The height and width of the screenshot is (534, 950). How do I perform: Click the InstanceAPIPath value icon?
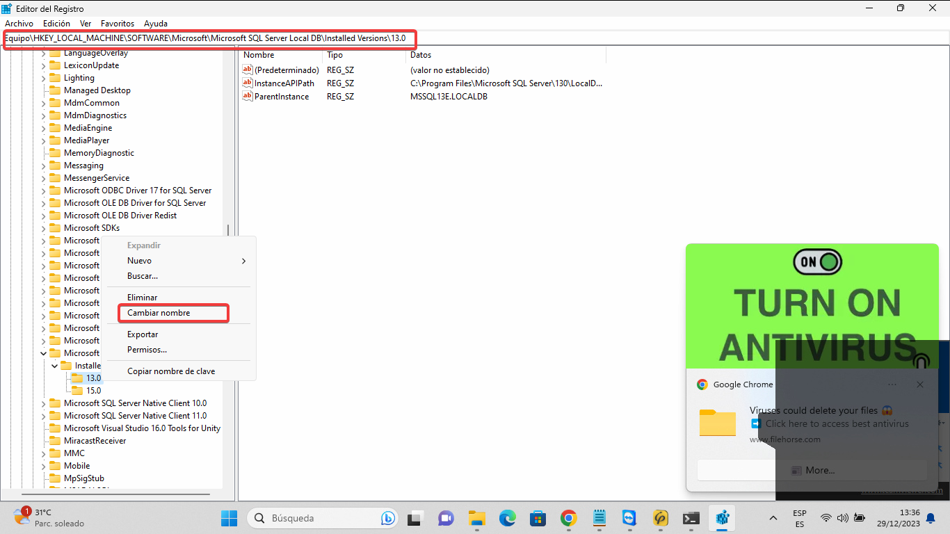coord(247,83)
